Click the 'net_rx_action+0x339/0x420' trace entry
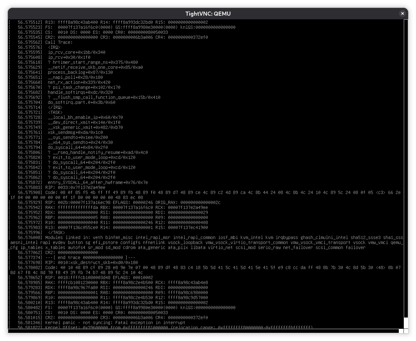416x341 pixels. 79,82
